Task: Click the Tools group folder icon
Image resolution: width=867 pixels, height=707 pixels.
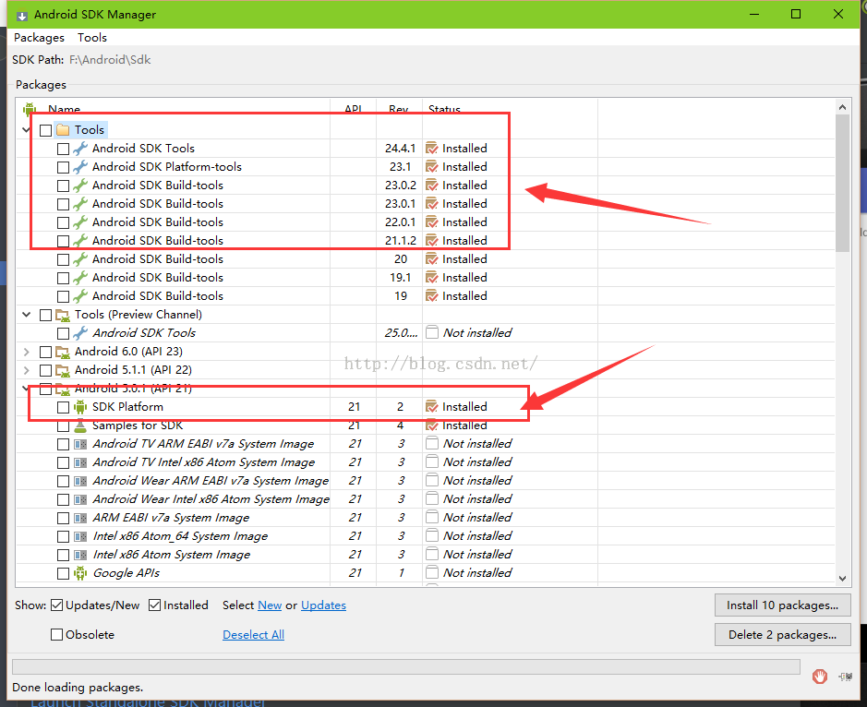Action: 63,130
